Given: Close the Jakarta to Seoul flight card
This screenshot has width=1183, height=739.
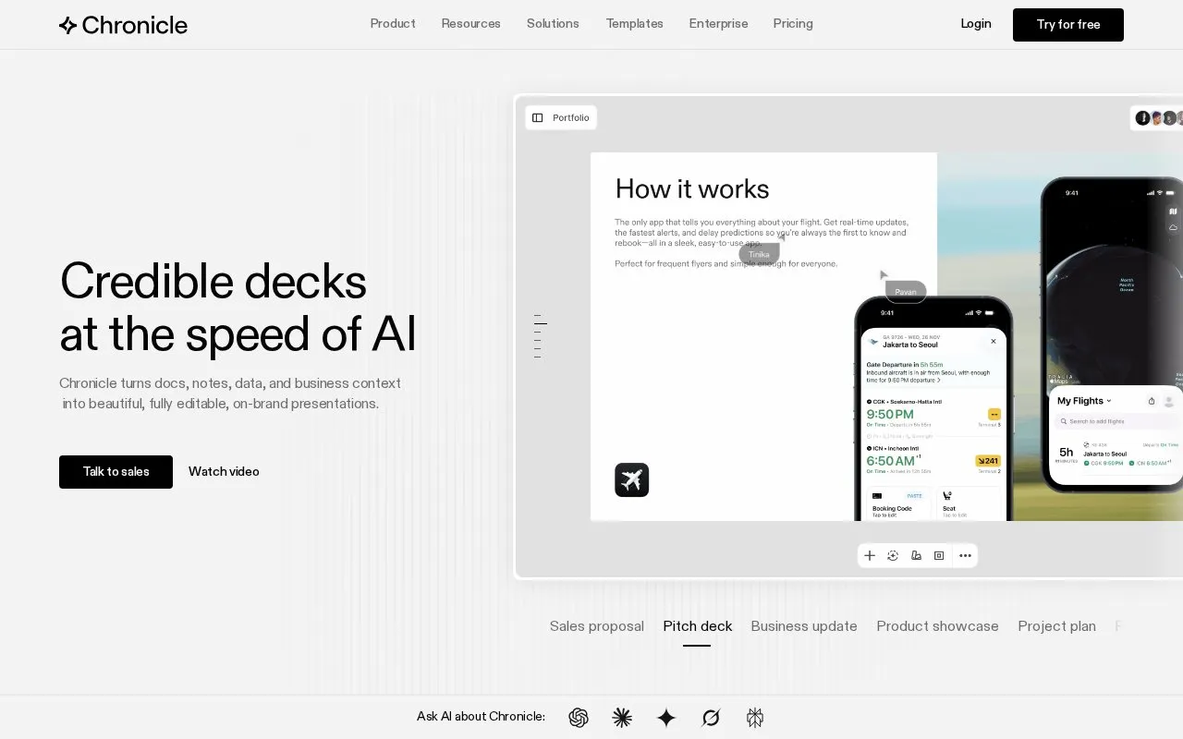Looking at the screenshot, I should [x=994, y=341].
